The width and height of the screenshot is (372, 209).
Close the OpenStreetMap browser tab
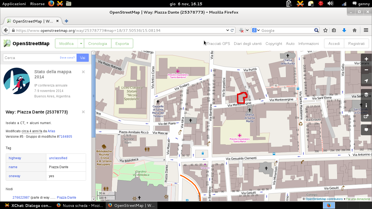[57, 21]
